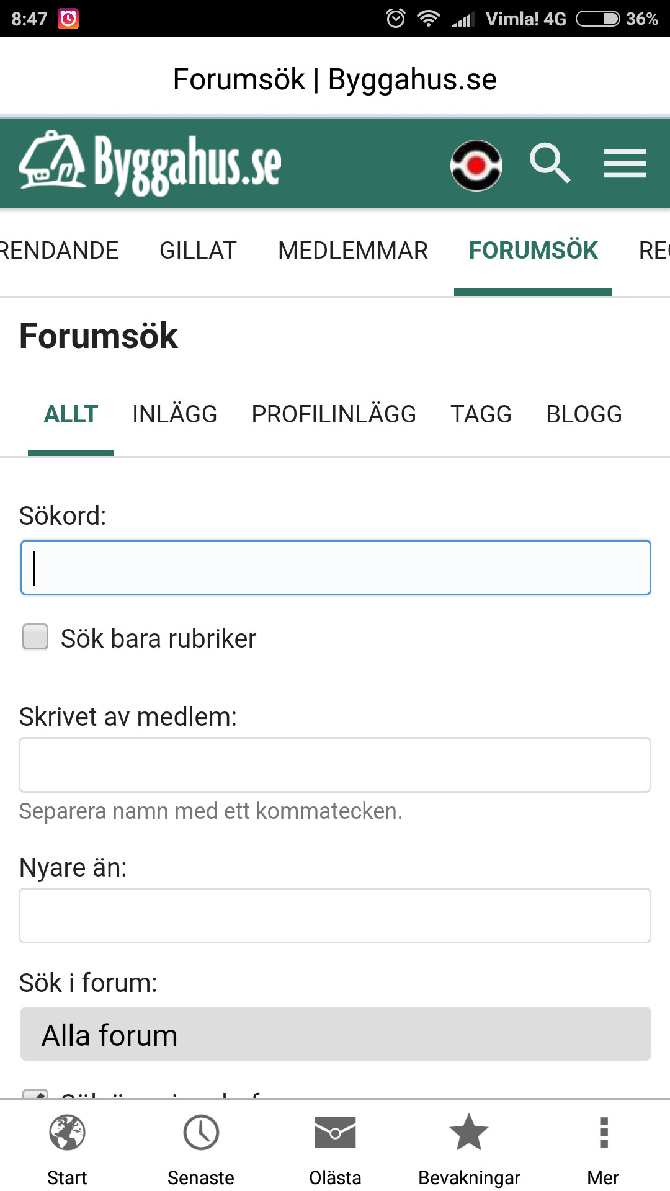Switch to the Inlägg tab
The height and width of the screenshot is (1191, 670).
[x=174, y=414]
